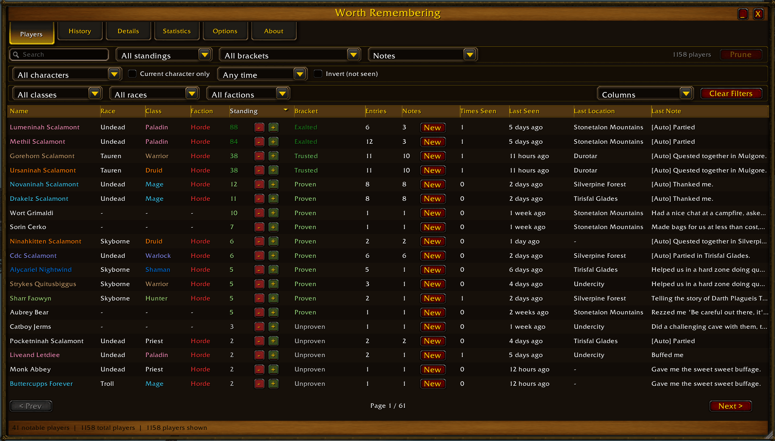Expand the Any time dropdown
The height and width of the screenshot is (441, 775).
pyautogui.click(x=262, y=75)
